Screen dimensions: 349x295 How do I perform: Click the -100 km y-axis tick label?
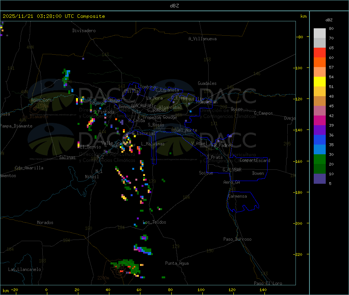point(298,68)
